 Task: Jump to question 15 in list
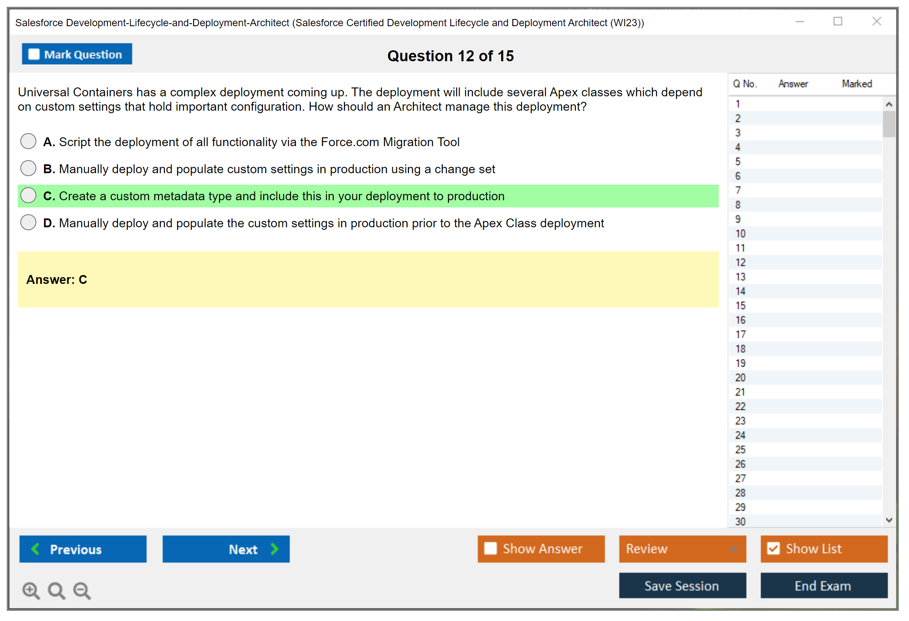click(x=740, y=305)
